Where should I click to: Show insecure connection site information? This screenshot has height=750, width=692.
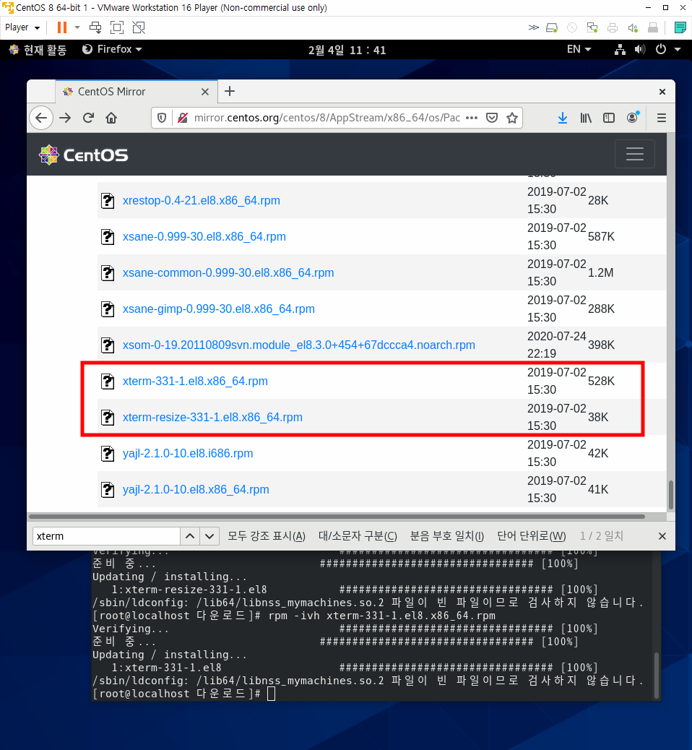pyautogui.click(x=182, y=118)
